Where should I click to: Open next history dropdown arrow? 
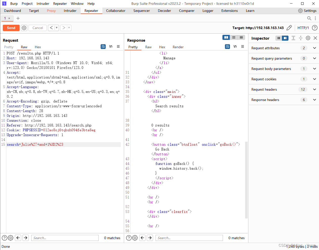point(69,28)
